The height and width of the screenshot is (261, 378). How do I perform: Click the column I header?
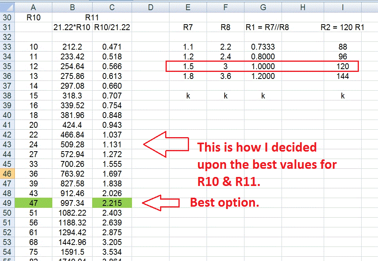342,7
